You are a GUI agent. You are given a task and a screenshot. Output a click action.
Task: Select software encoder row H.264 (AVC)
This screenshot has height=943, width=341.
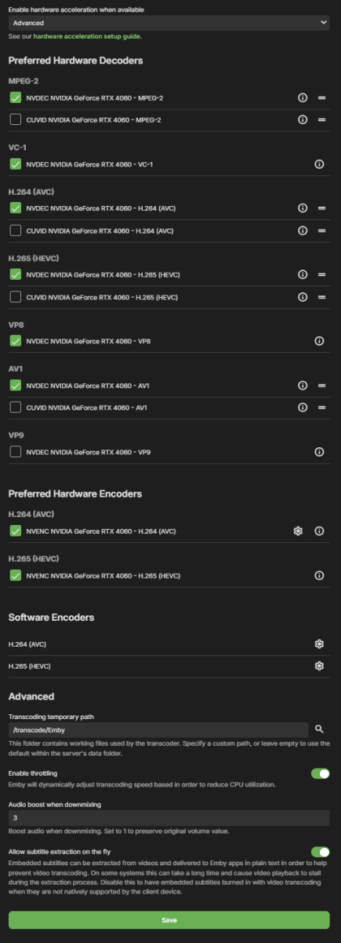pyautogui.click(x=169, y=644)
